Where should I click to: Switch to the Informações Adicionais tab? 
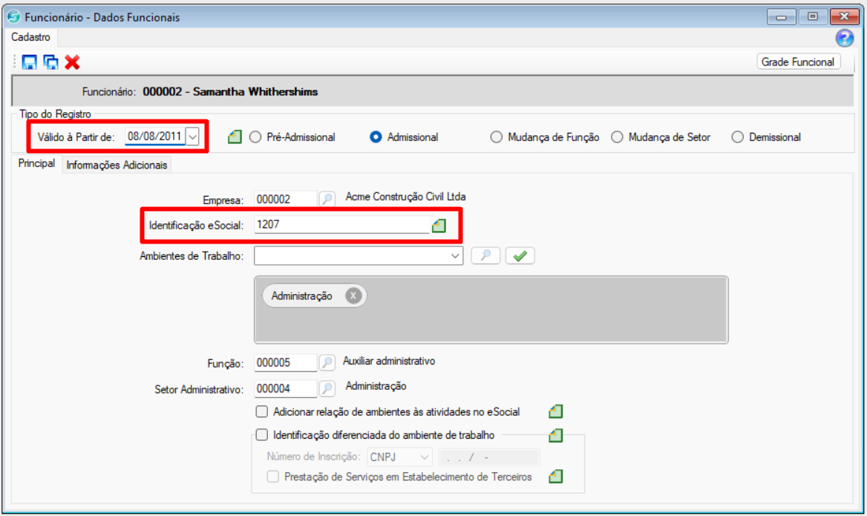[x=117, y=165]
